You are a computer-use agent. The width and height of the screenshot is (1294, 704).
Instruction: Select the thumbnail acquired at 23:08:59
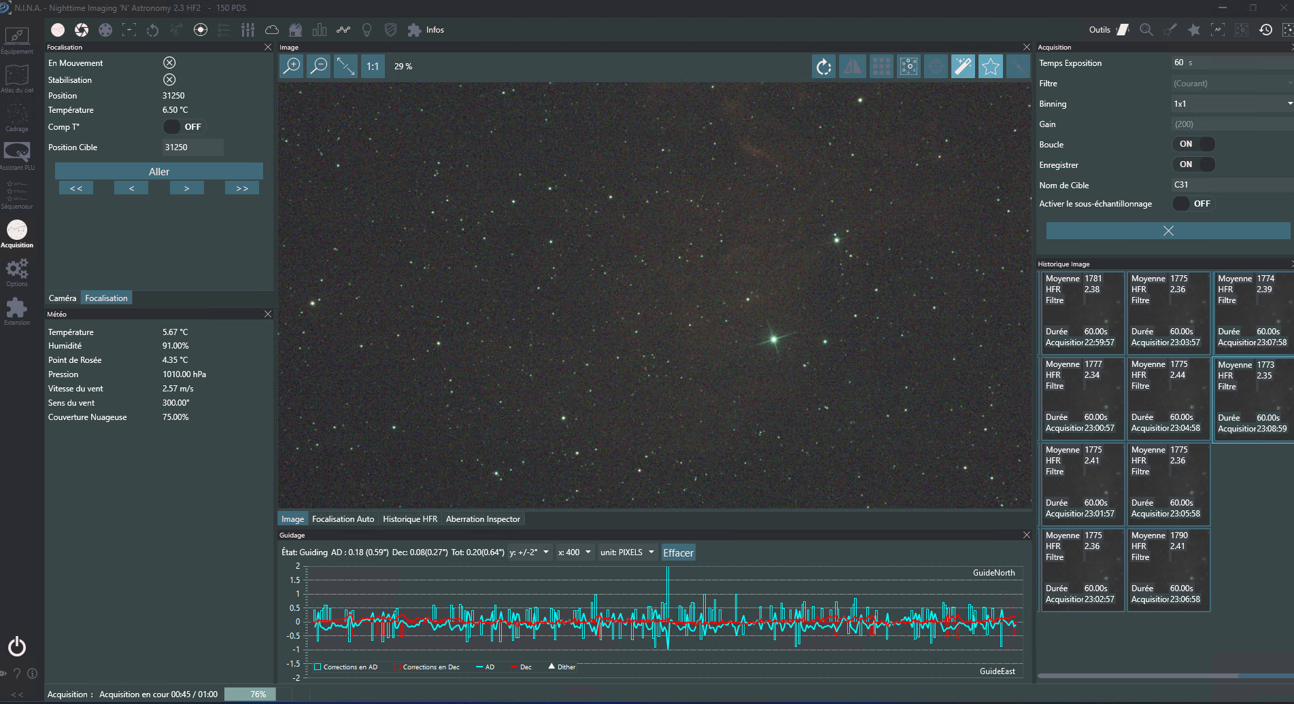coord(1254,399)
